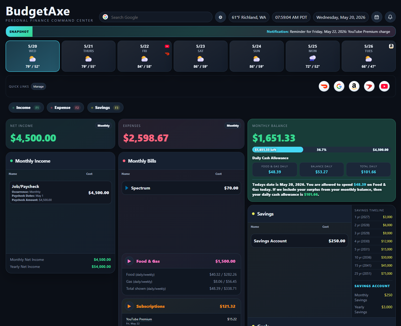The width and height of the screenshot is (401, 326).
Task: Click weather icon on 5/23 SAT card
Action: coord(201,59)
